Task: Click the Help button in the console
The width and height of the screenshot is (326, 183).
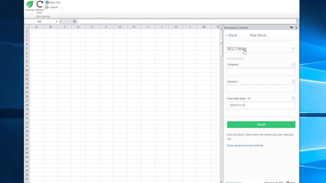Action: click(x=291, y=182)
